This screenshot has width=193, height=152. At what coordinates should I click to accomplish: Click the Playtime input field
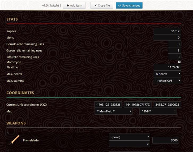coord(168,67)
